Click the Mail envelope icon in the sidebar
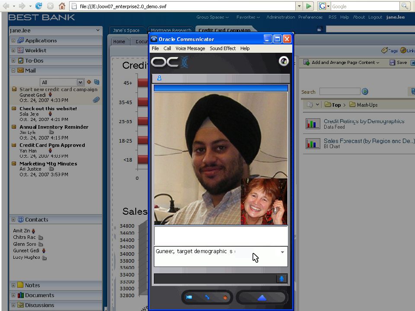 [x=20, y=70]
